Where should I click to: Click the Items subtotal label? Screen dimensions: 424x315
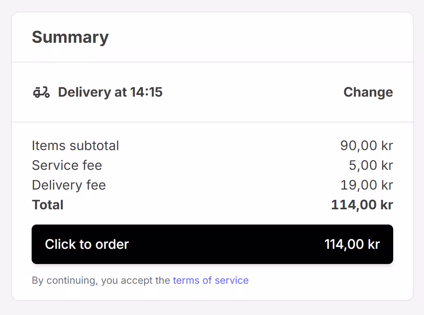[x=75, y=146]
